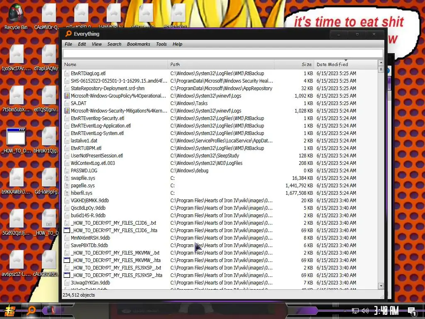Select 3Uwag0YKGm.9ddb in results
Image resolution: width=425 pixels, height=319 pixels.
tap(220, 282)
